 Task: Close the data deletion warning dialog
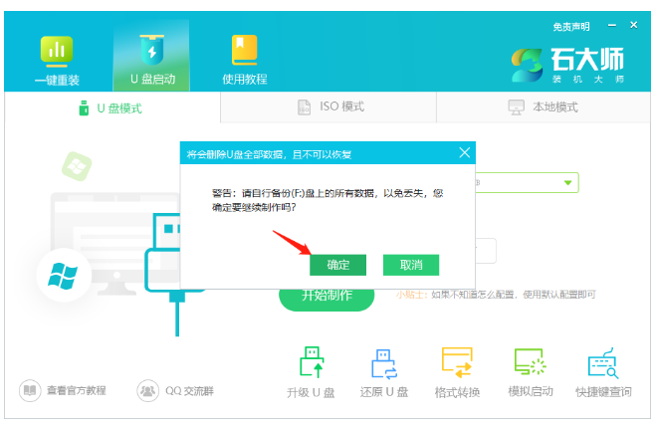[x=464, y=153]
